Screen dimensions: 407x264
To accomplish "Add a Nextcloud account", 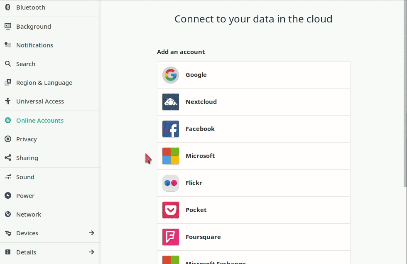I will 253,102.
